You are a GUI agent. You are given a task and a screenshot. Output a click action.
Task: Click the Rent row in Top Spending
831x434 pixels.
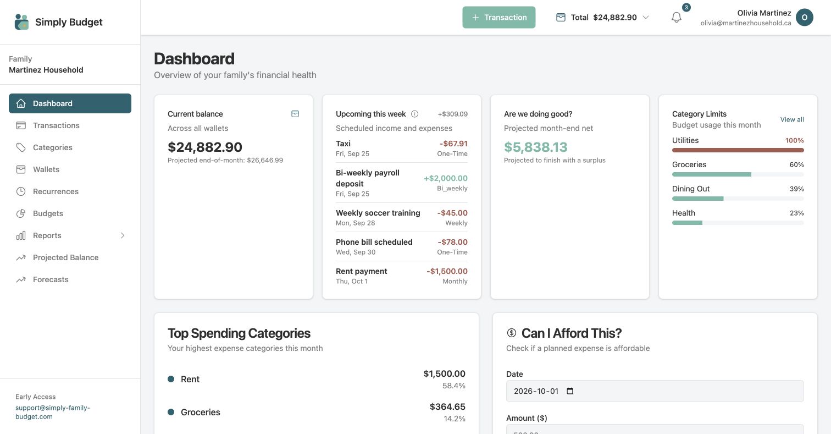317,379
